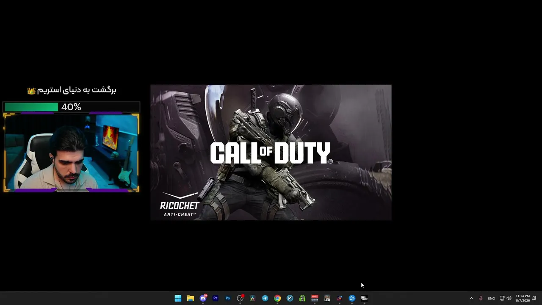Switch to Battle.net in the taskbar
Screen dimensions: 542x305
[352, 298]
